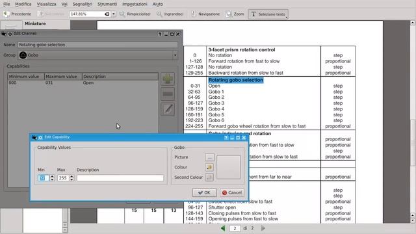This screenshot has width=416, height=234.
Task: Clear the zoom percentage field
Action: point(107,14)
